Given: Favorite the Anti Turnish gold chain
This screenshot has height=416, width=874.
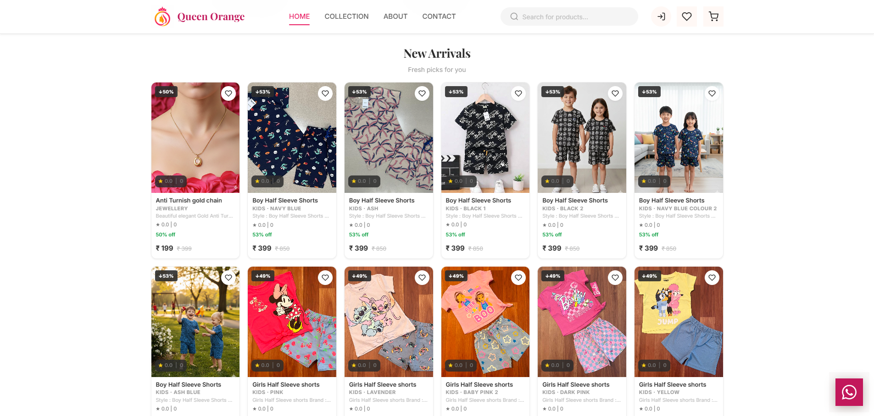Looking at the screenshot, I should pos(228,93).
